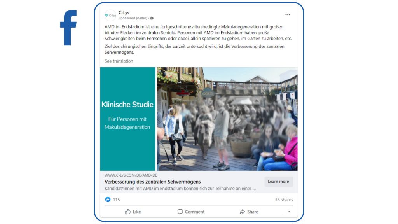Click the large Facebook logo
Viewport: 398px width, 224px height.
[x=68, y=28]
